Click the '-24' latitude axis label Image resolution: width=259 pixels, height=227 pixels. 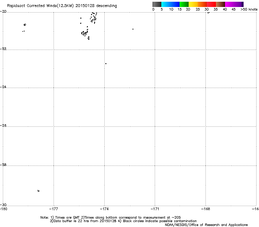tap(3, 87)
